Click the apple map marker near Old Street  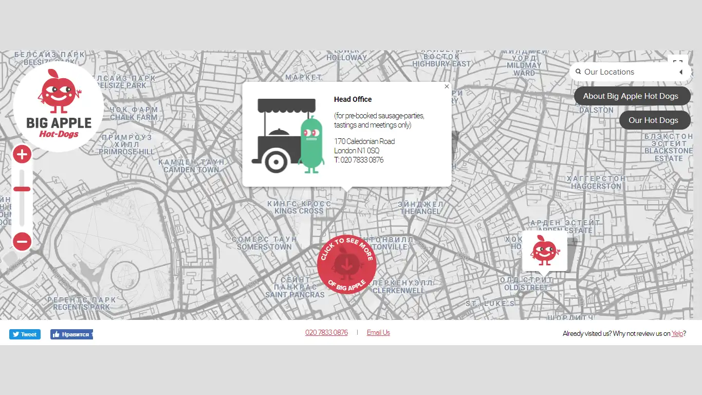(x=544, y=252)
